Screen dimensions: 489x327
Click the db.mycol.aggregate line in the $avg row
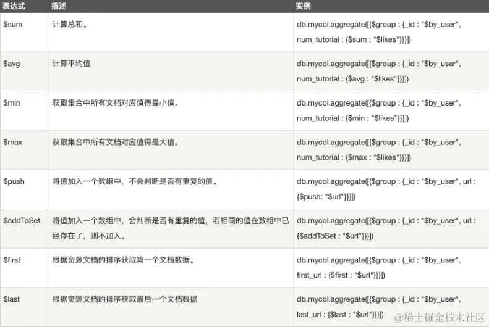tap(379, 64)
